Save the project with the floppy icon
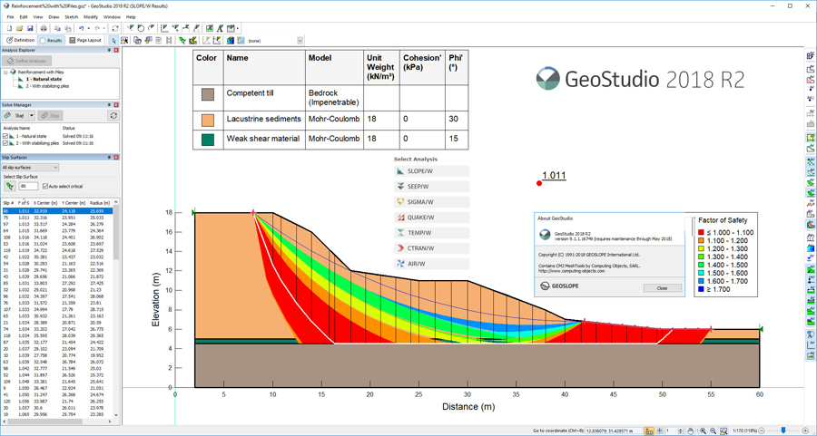Image resolution: width=817 pixels, height=436 pixels. point(30,28)
